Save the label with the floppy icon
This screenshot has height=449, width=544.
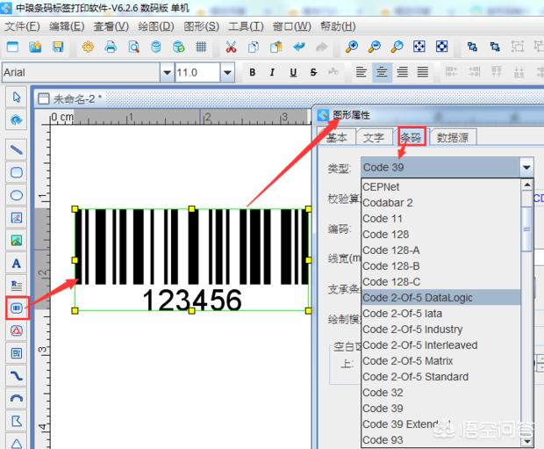[58, 47]
